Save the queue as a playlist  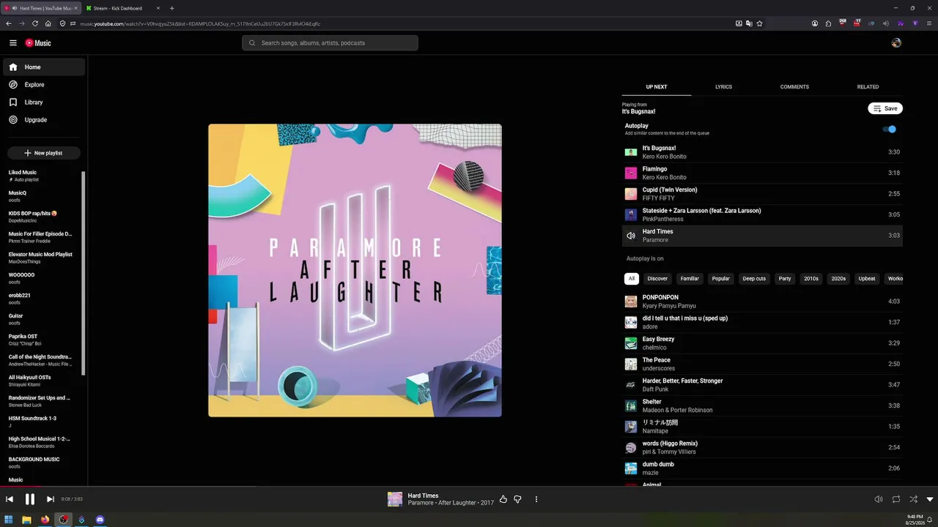885,108
